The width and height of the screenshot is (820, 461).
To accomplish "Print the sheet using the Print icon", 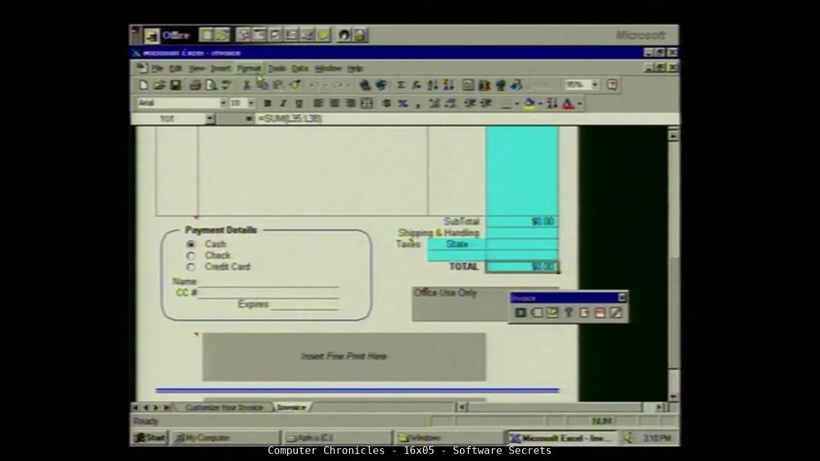I will pos(195,85).
